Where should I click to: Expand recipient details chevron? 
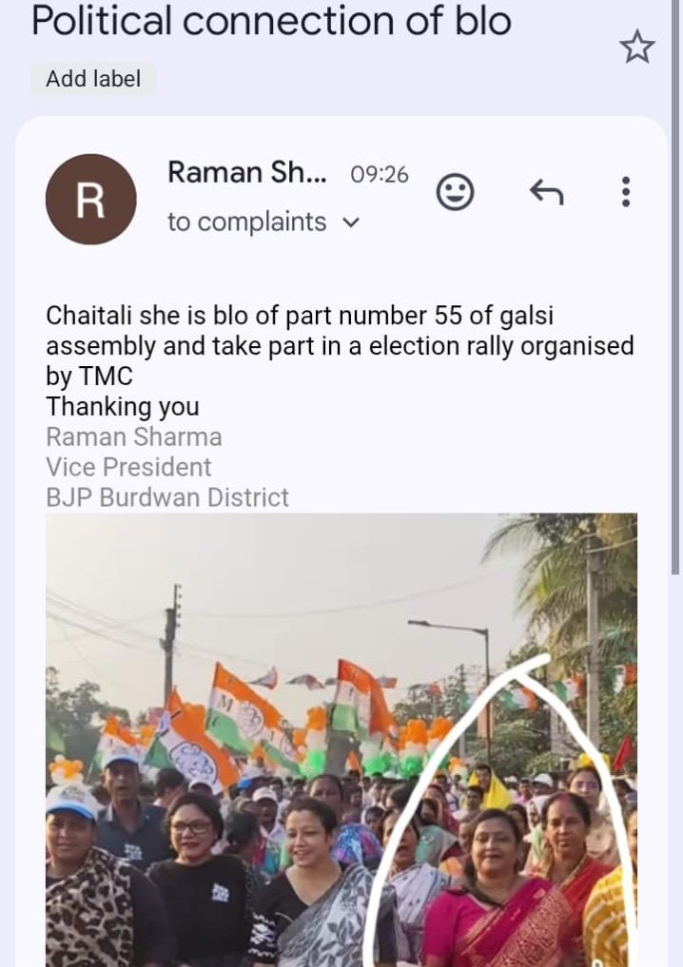(x=351, y=222)
